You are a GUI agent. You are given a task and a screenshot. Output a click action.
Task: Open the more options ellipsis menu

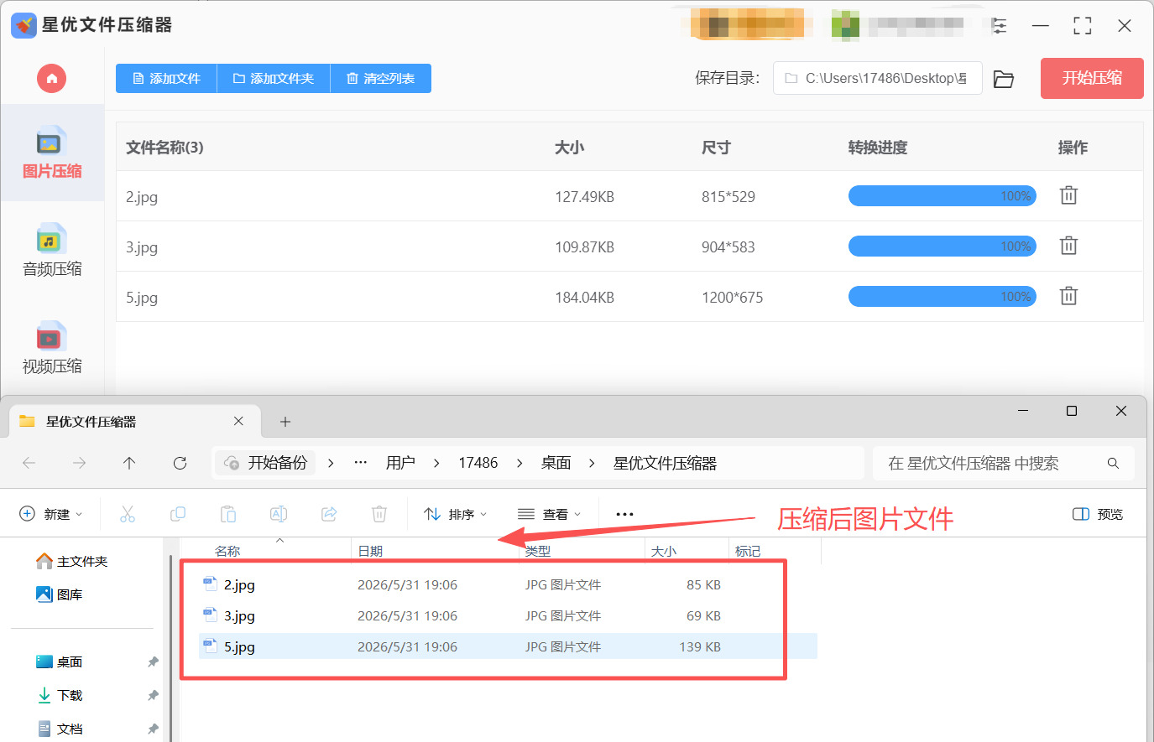pyautogui.click(x=624, y=514)
